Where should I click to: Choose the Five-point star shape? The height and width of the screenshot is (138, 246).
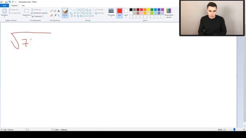(x=78, y=16)
